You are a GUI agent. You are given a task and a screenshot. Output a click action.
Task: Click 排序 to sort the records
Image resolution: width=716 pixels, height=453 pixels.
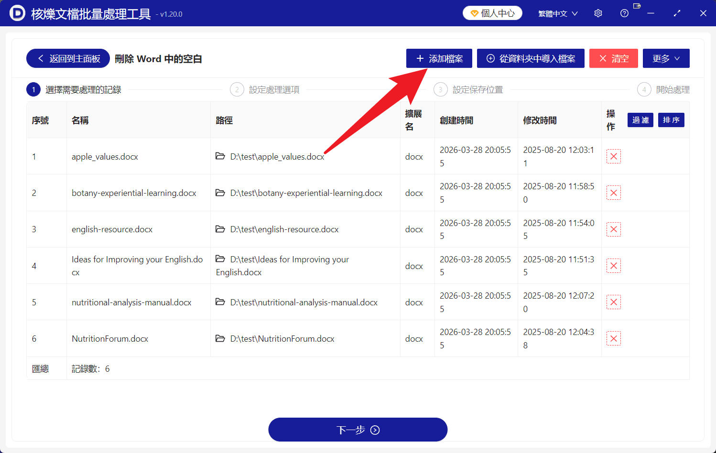[x=671, y=120]
